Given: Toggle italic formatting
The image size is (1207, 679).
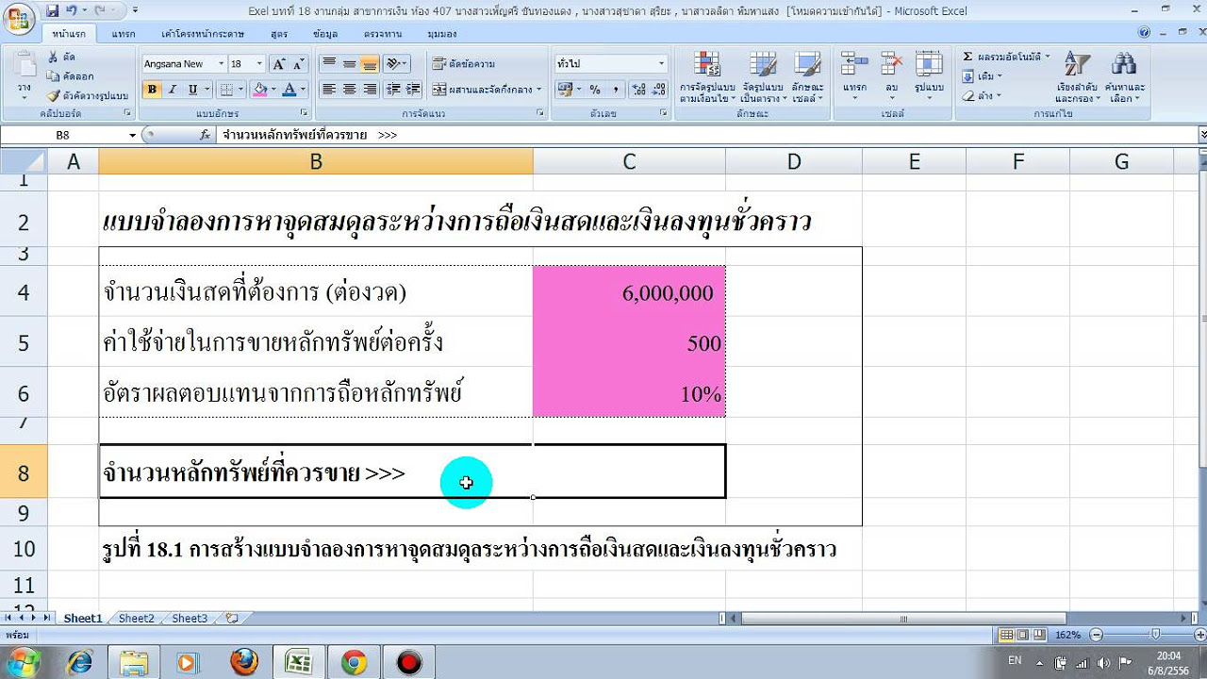Looking at the screenshot, I should (x=173, y=90).
